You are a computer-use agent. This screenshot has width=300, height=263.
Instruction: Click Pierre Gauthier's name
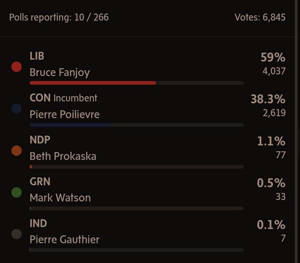[64, 240]
